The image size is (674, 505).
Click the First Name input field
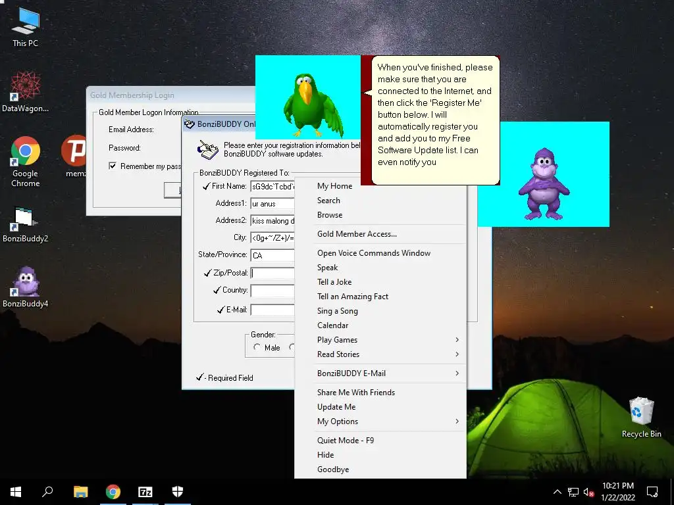pos(272,186)
